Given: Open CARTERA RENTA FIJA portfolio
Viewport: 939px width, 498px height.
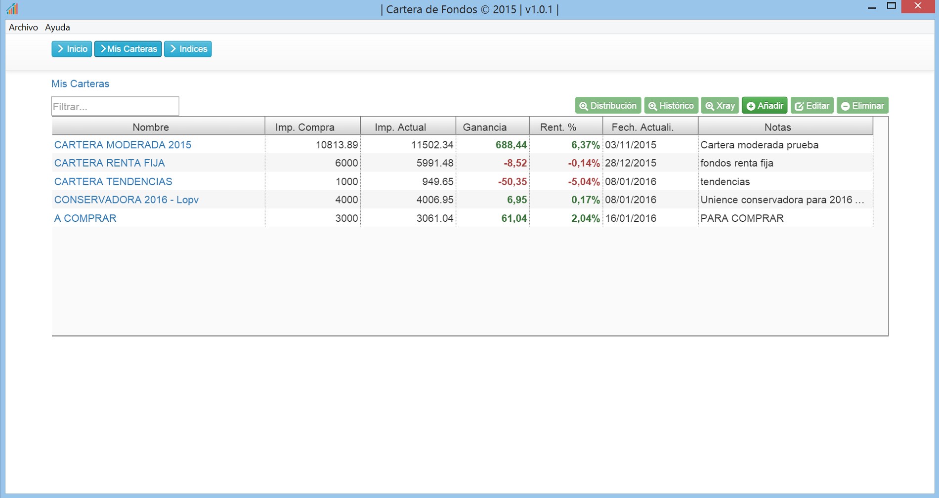Looking at the screenshot, I should pos(109,163).
